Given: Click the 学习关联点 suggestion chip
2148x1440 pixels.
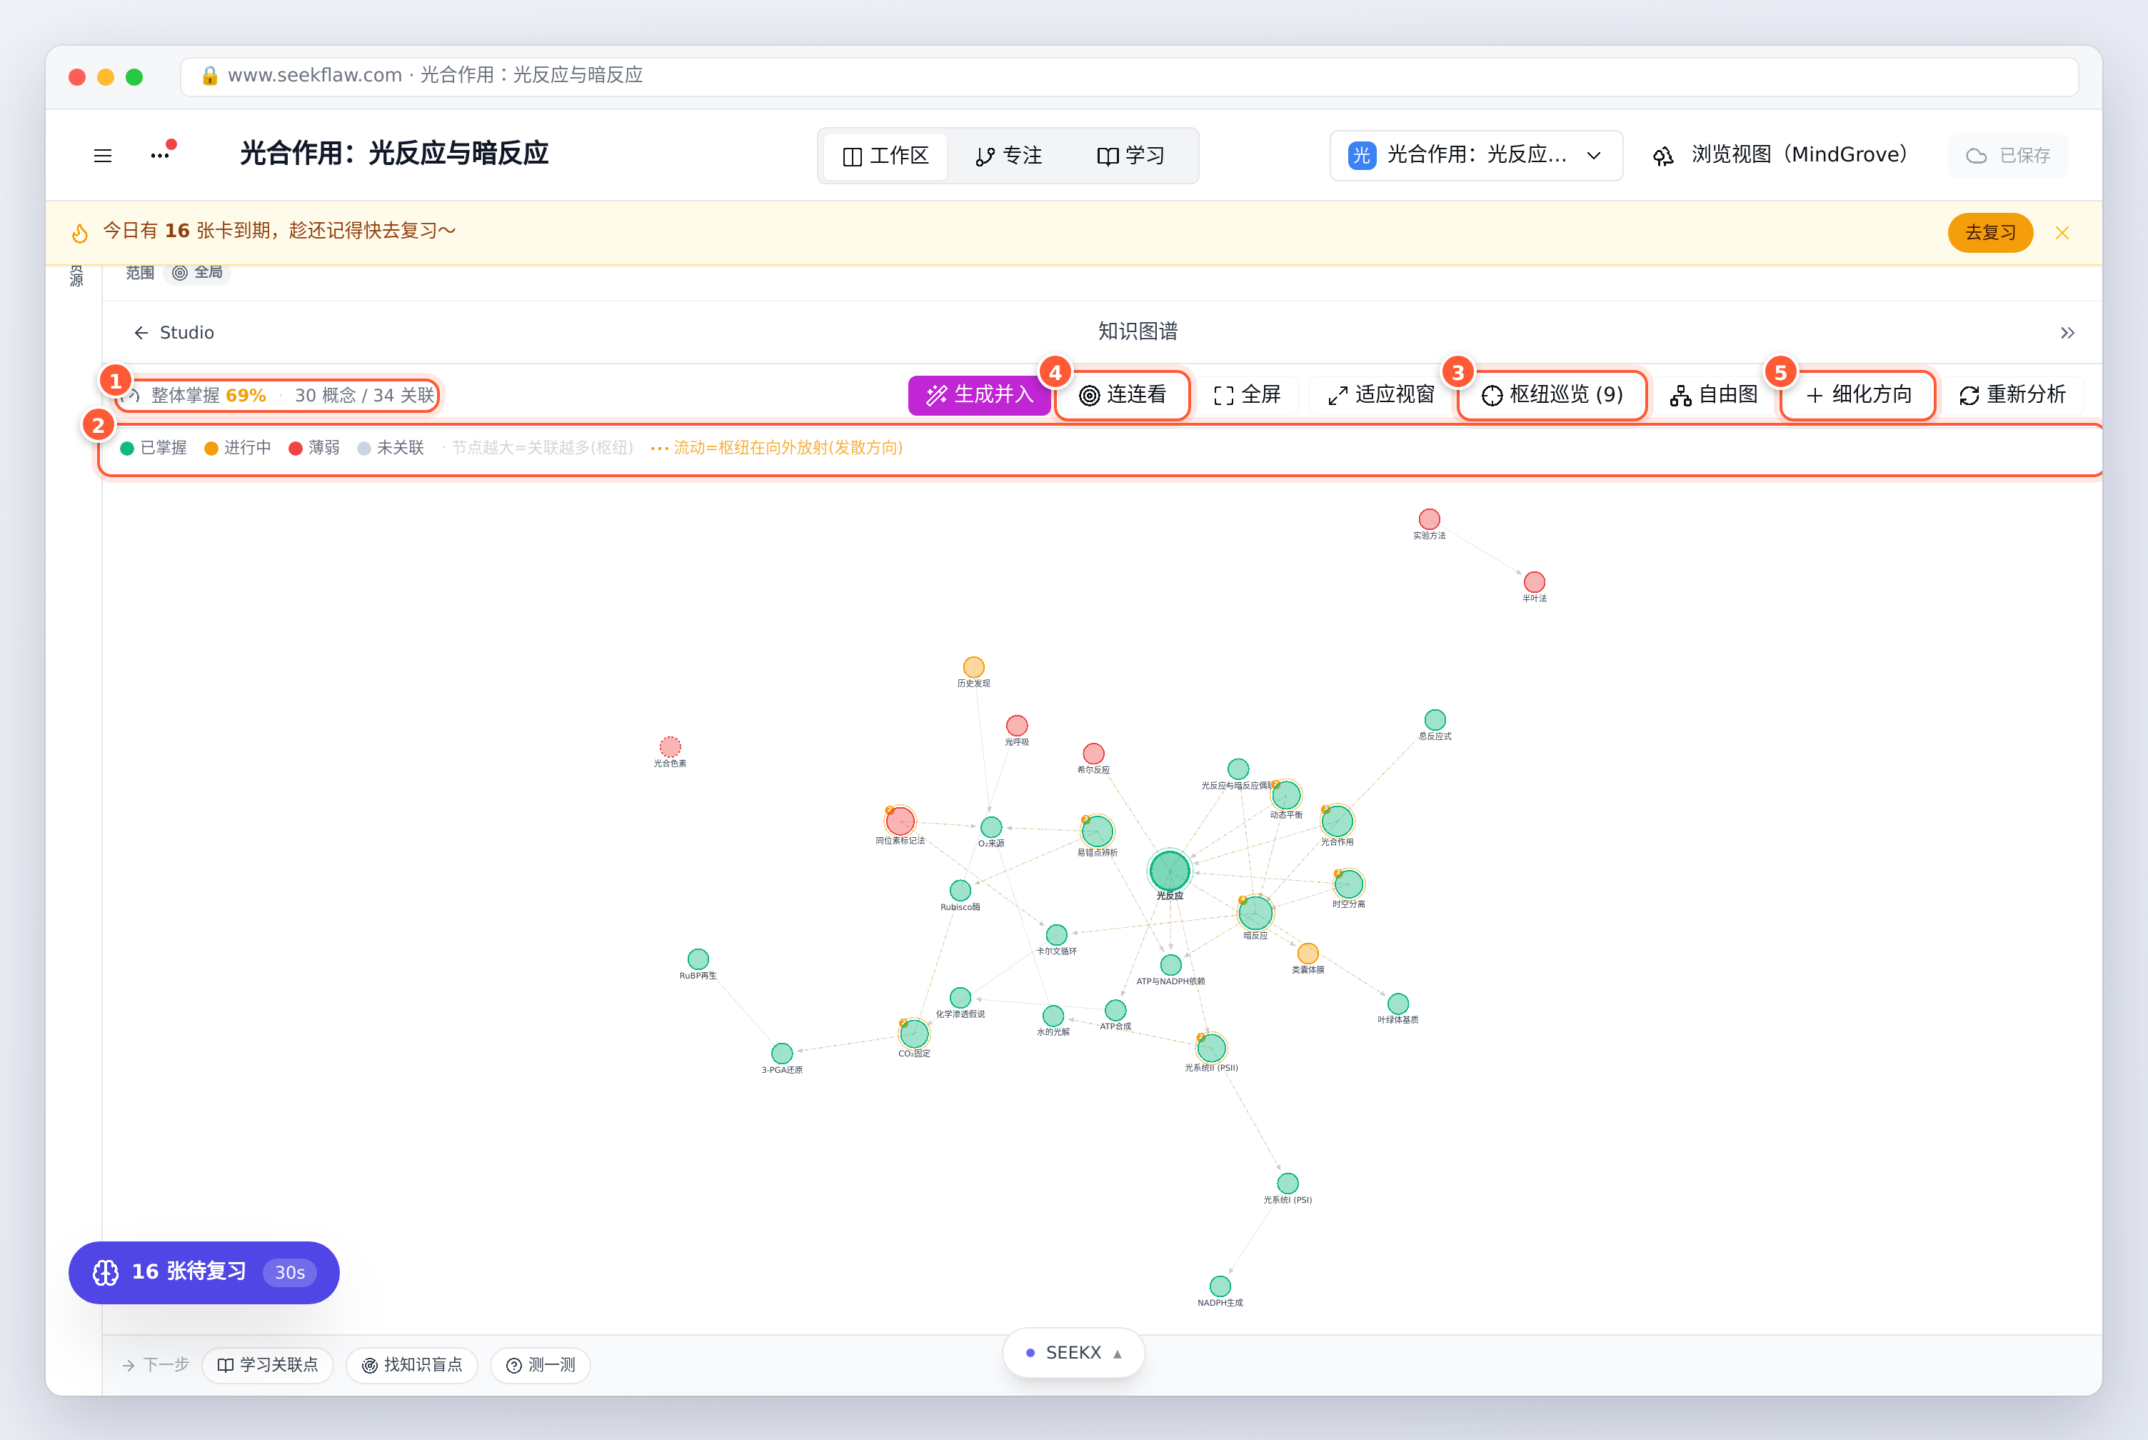Looking at the screenshot, I should click(267, 1365).
